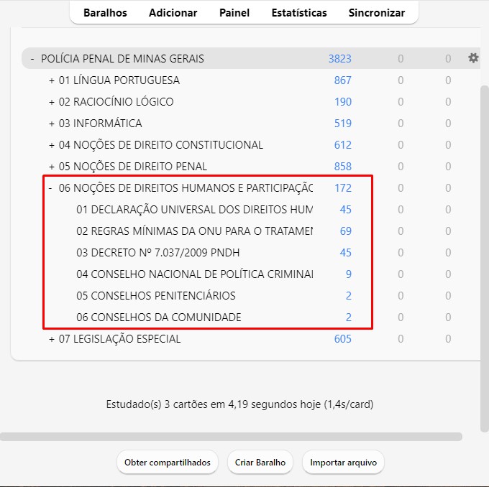
Task: Open the Adicionar menu item
Action: 173,13
